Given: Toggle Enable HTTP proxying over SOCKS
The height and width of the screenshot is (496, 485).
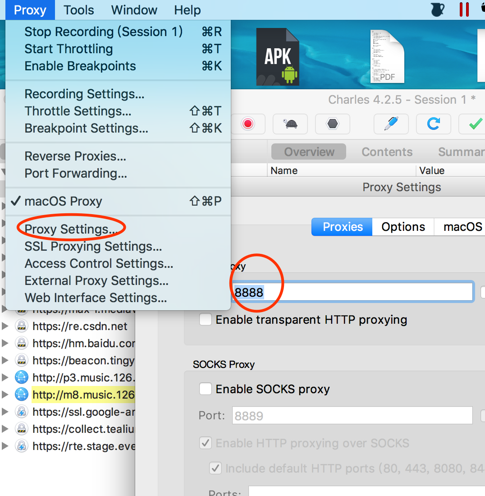Looking at the screenshot, I should click(x=206, y=443).
